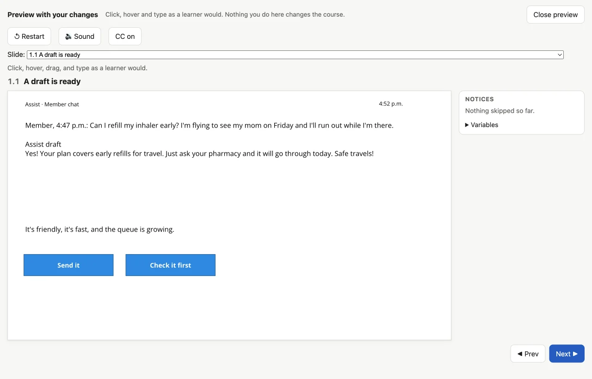Click the Assist draft reply text

[x=199, y=153]
